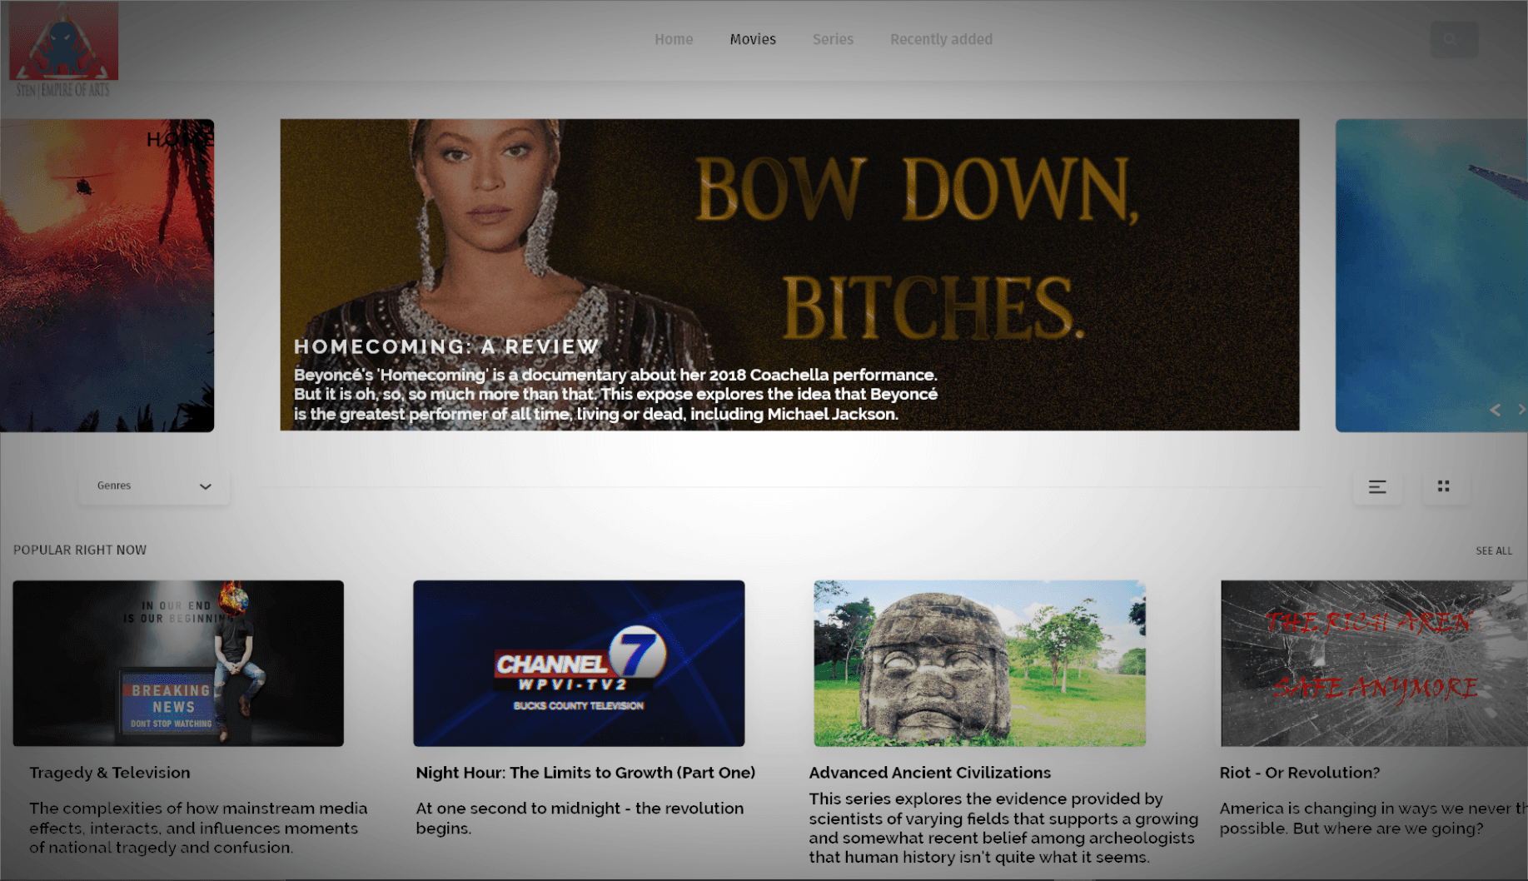Switch to list view layout
This screenshot has height=881, width=1528.
pos(1377,487)
